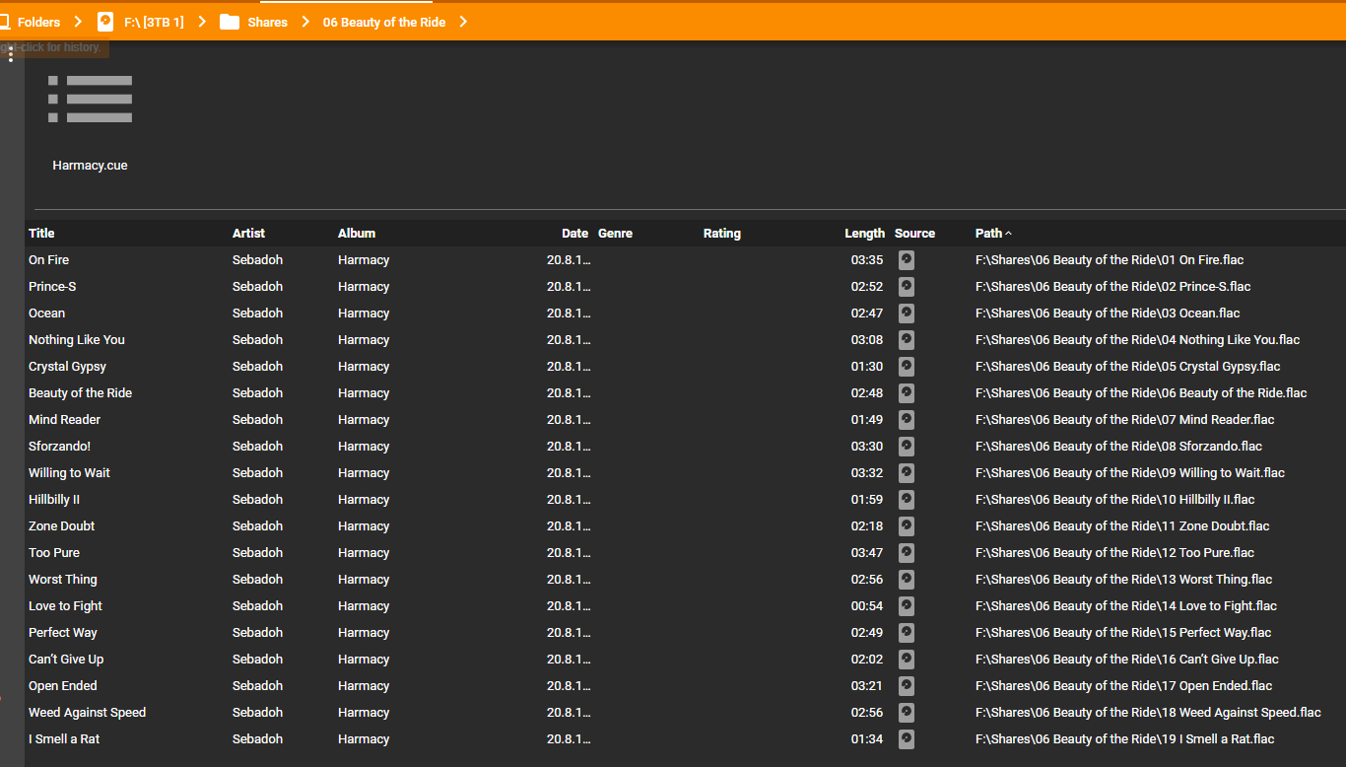
Task: Click source disk icon for Crystal Gypsy
Action: [x=907, y=367]
